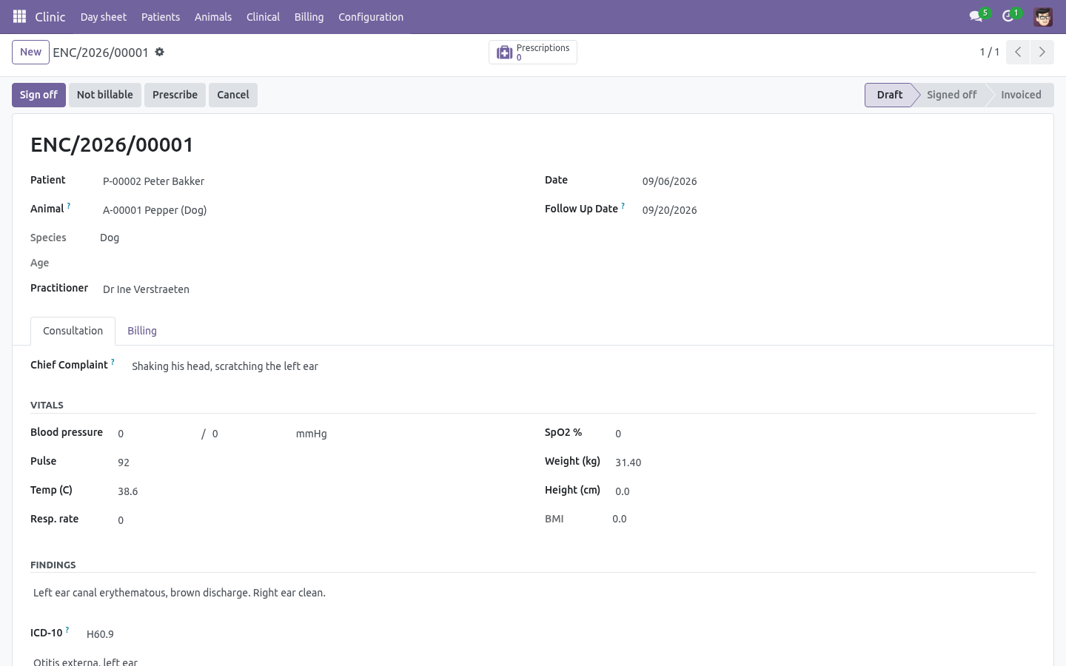Screen dimensions: 1066x666
Task: Edit the Temp (C) field
Action: tap(318, 491)
